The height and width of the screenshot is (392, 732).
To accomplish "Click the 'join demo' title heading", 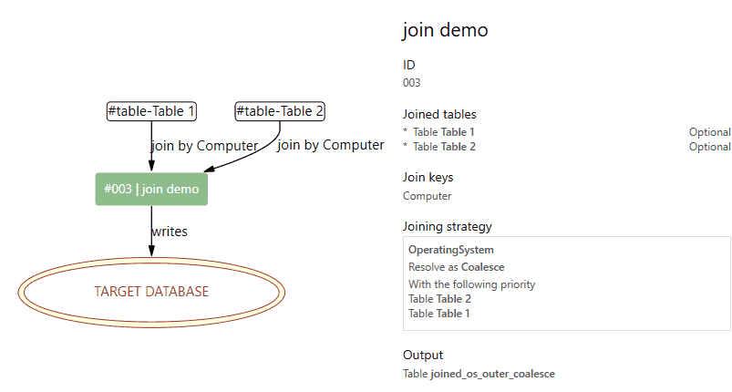I will [x=445, y=30].
